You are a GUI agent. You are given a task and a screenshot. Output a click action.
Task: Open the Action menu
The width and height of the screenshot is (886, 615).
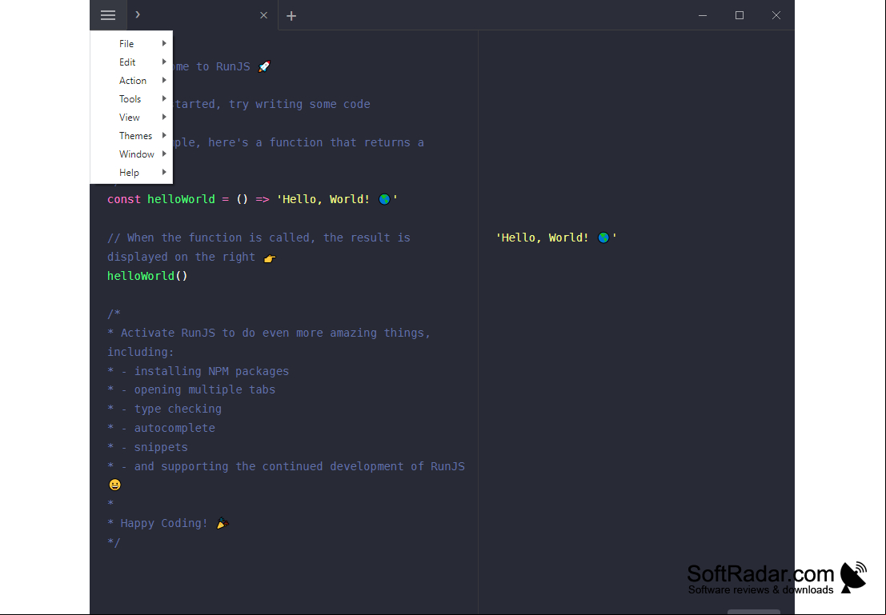click(131, 81)
